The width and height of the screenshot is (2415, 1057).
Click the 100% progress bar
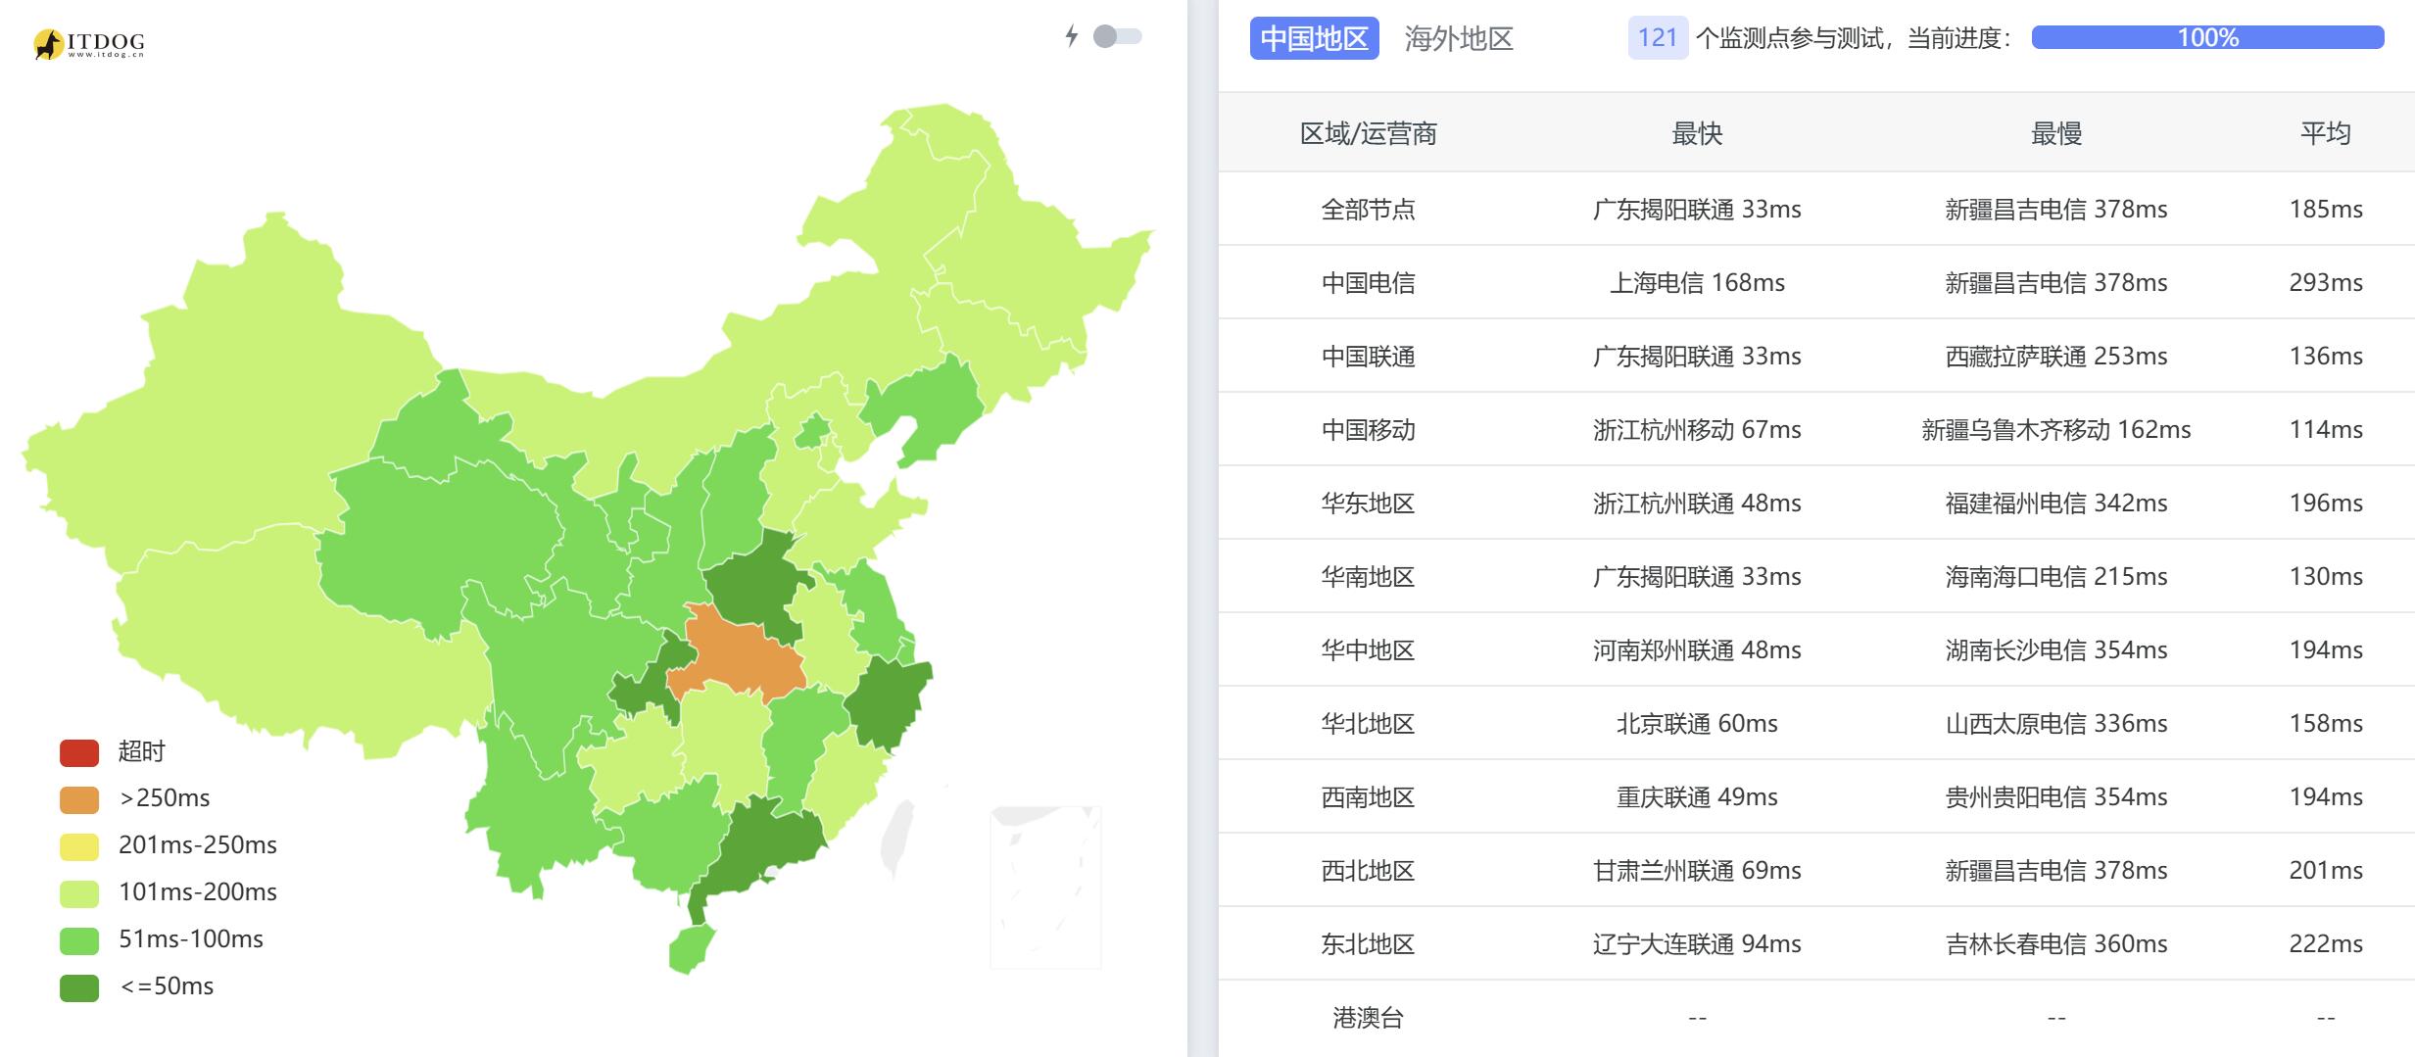tap(2207, 37)
